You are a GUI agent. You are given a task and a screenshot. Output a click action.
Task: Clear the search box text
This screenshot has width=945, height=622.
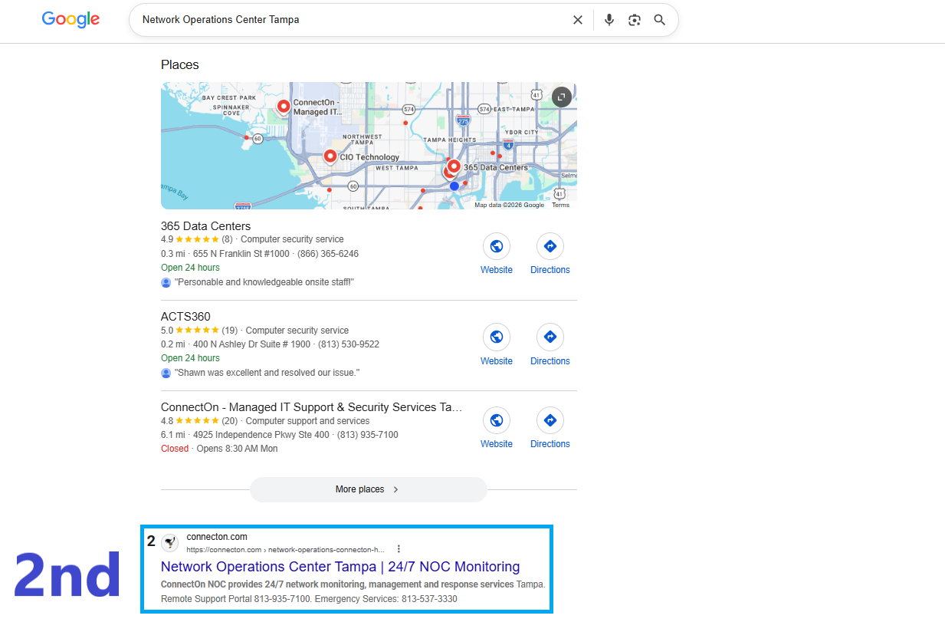pos(578,20)
